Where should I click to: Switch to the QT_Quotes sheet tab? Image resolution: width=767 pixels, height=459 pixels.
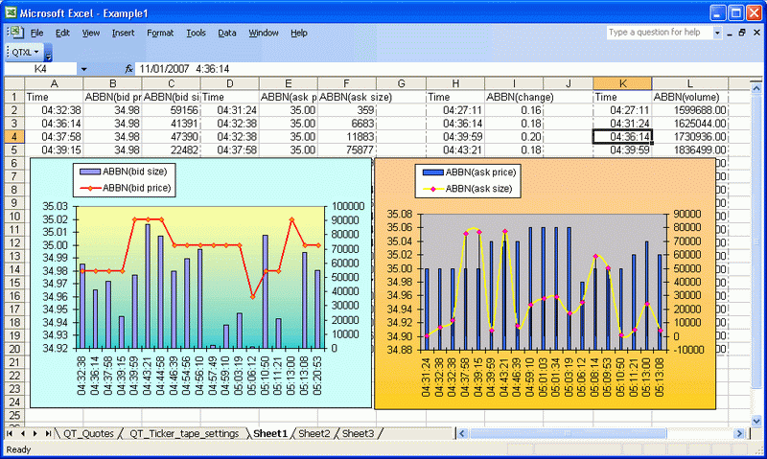pyautogui.click(x=87, y=434)
